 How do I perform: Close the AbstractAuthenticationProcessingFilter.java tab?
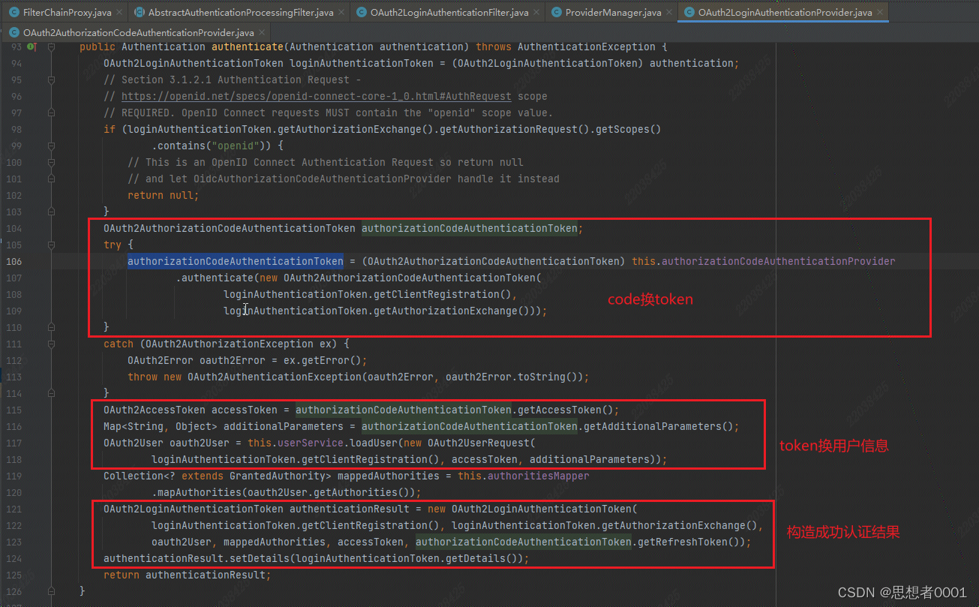[x=341, y=13]
